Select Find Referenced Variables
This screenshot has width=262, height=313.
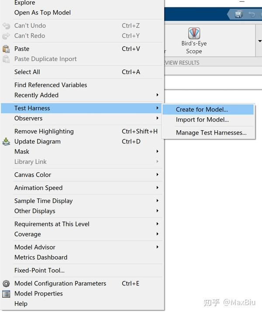(51, 85)
